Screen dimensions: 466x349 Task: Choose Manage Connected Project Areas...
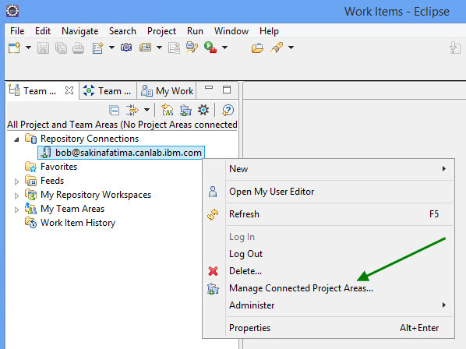pyautogui.click(x=329, y=288)
